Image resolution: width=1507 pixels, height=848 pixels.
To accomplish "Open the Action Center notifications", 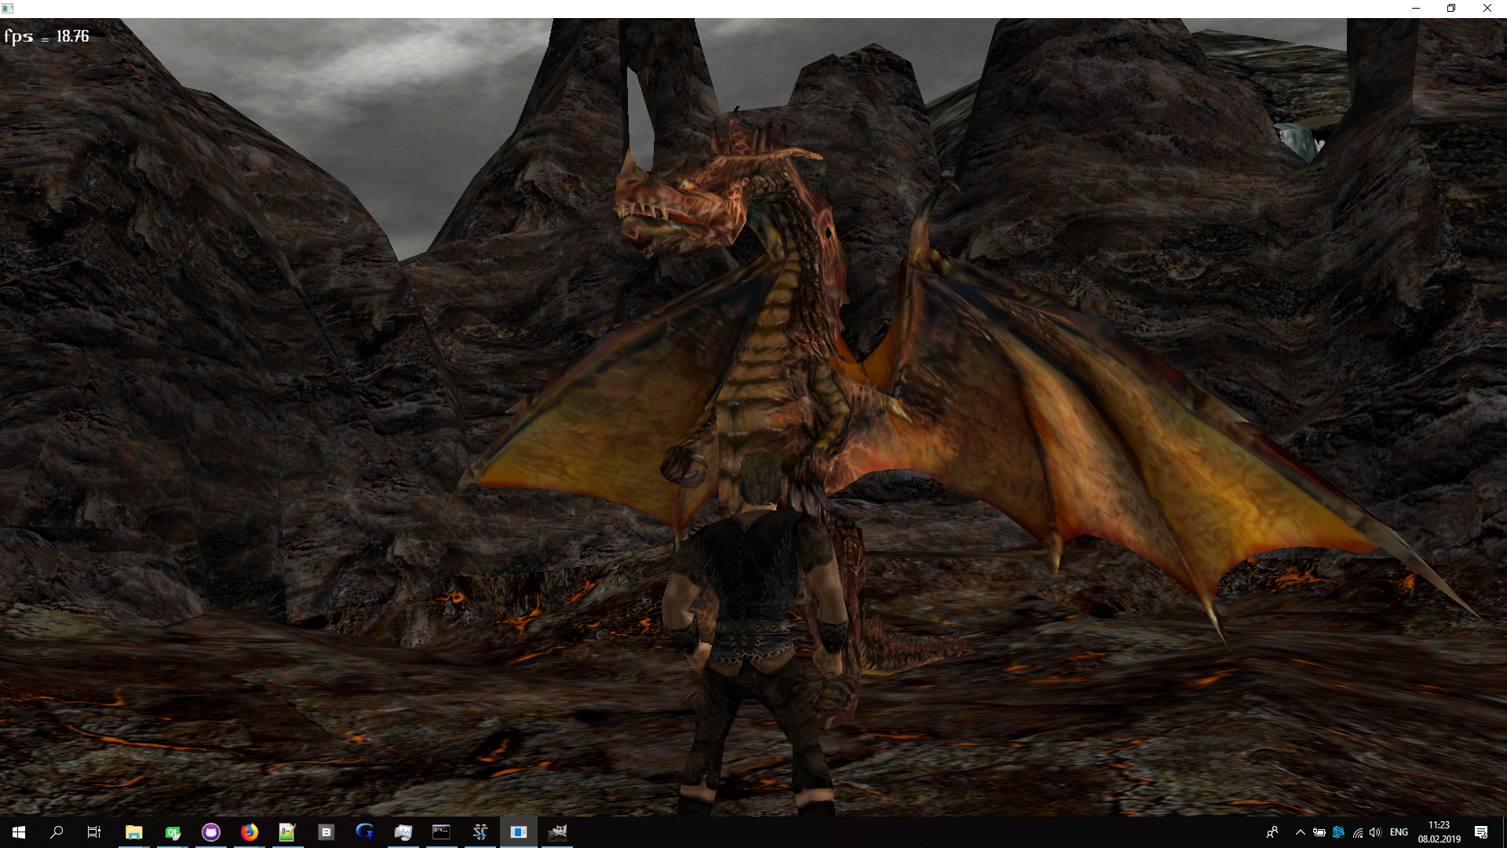I will (1481, 832).
